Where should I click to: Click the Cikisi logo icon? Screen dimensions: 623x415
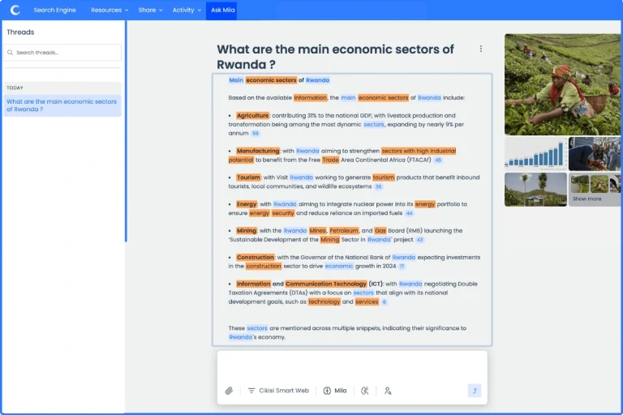coord(15,10)
